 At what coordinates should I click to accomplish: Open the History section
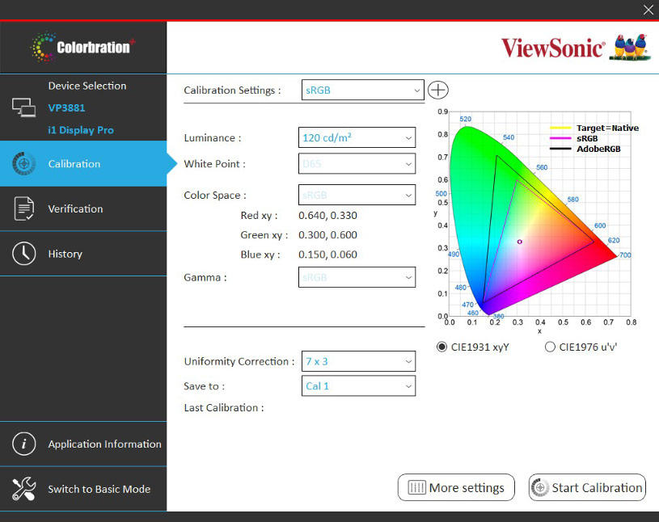(83, 253)
